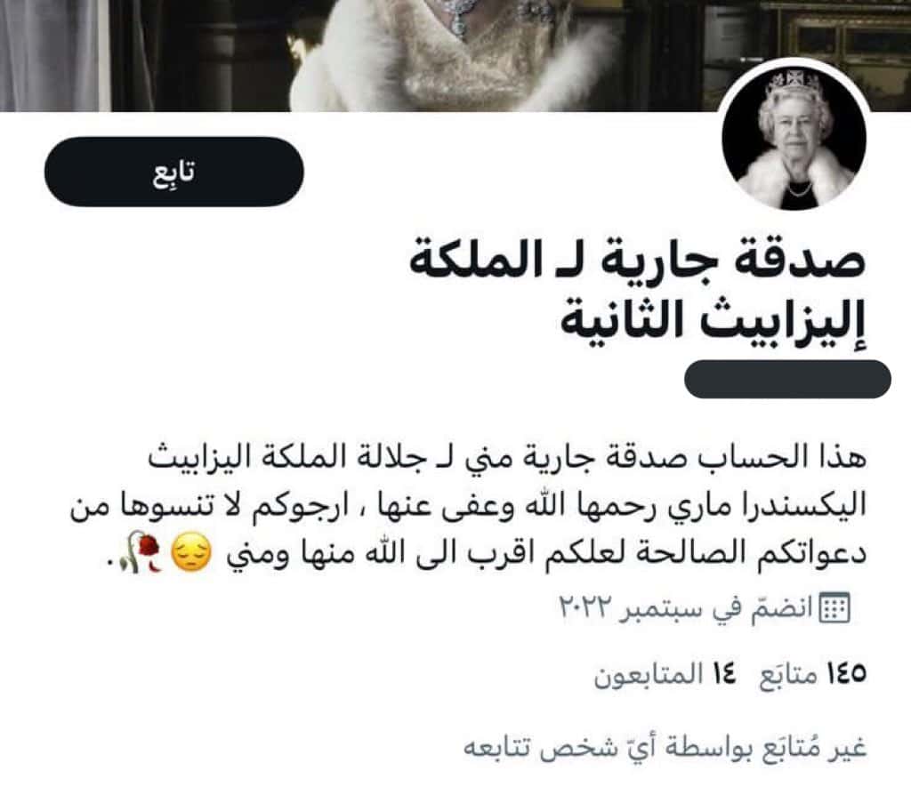Click the calendar icon beside join date

point(834,608)
